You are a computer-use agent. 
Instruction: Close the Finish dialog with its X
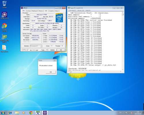tap(55, 60)
